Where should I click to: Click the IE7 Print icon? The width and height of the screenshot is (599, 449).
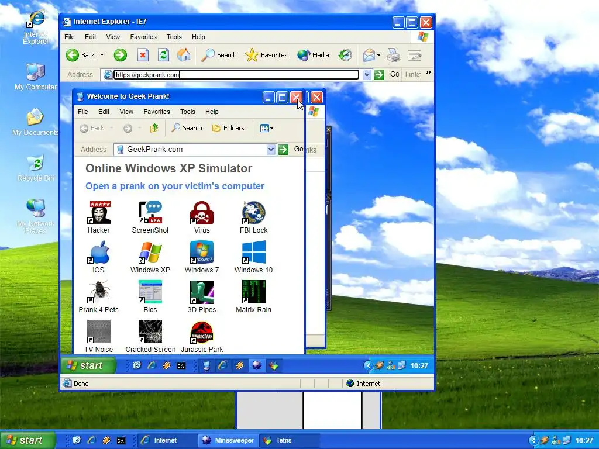tap(394, 55)
